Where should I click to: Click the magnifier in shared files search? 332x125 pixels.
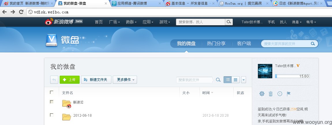point(313,44)
